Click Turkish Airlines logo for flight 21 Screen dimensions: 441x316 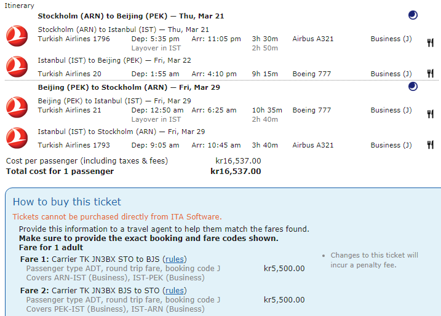(x=17, y=107)
